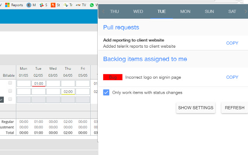Viewport: 248px width, 155px height.
Task: Click the SHOW SETTINGS button
Action: 196,108
